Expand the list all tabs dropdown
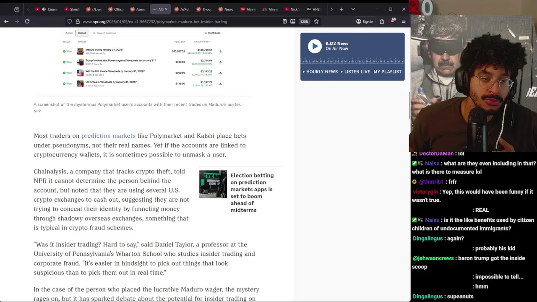 pyautogui.click(x=353, y=9)
